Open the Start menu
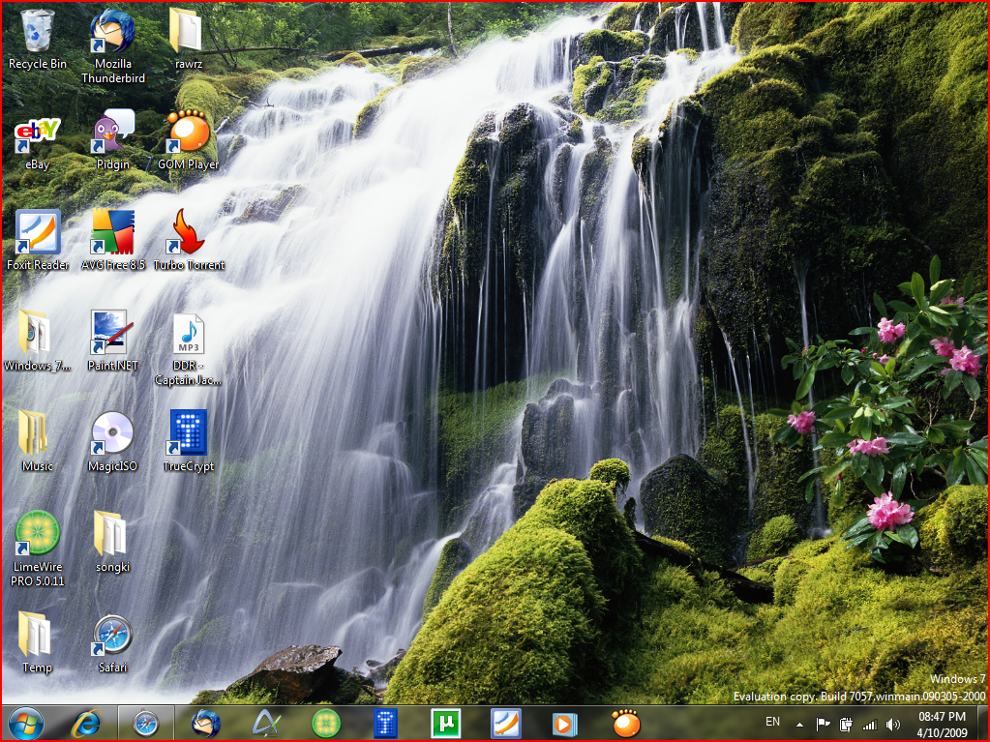The width and height of the screenshot is (990, 742). click(x=23, y=723)
